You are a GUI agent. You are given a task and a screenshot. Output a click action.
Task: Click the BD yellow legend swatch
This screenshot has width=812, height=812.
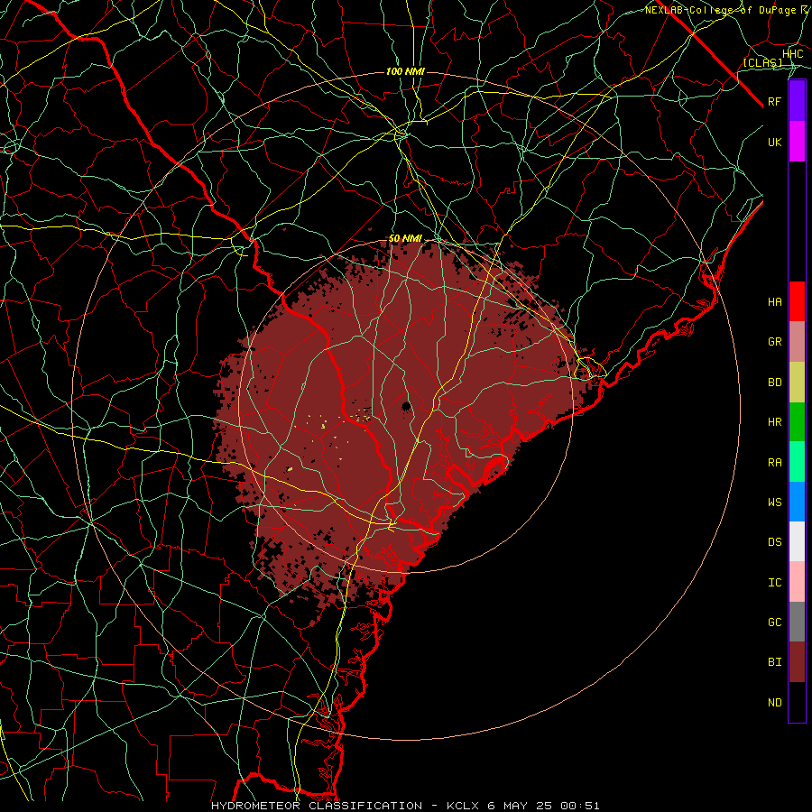coord(797,383)
